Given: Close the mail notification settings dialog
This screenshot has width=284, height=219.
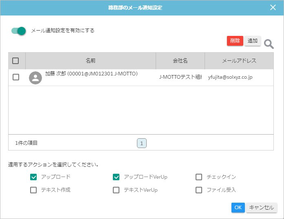Looking at the screenshot, I should pos(273,8).
